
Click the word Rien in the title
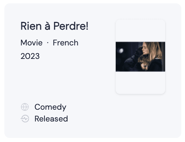tap(31, 26)
